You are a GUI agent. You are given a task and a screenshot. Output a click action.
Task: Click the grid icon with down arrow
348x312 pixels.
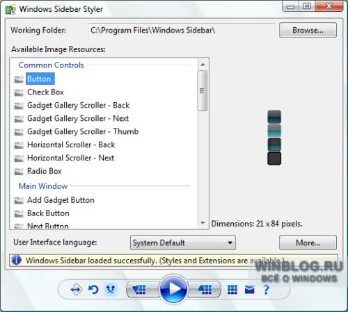click(139, 289)
